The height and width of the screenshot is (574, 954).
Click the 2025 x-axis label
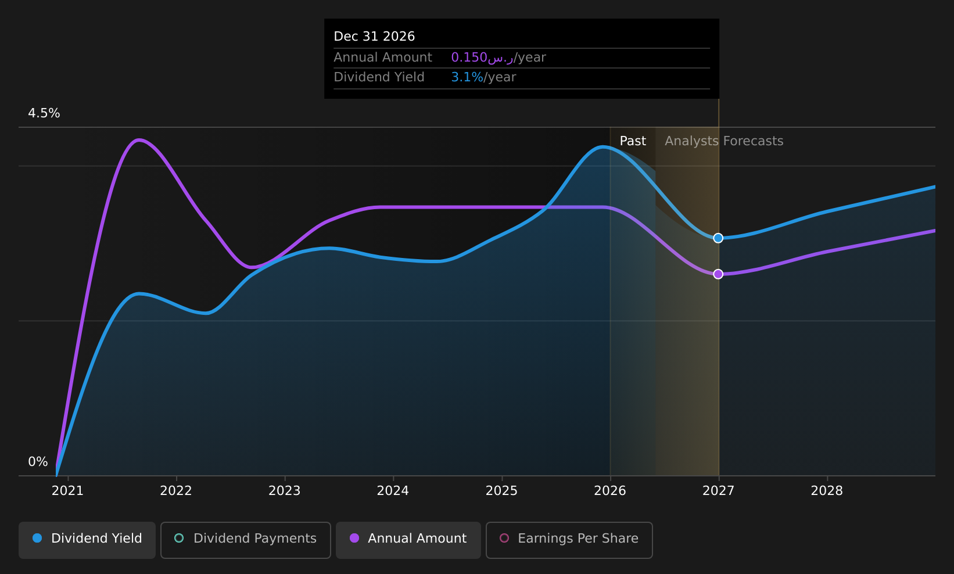tap(501, 491)
